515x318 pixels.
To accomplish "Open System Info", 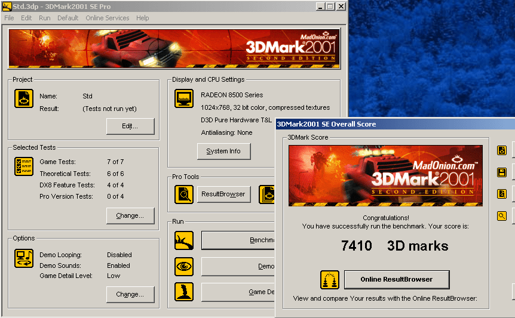I will 223,151.
